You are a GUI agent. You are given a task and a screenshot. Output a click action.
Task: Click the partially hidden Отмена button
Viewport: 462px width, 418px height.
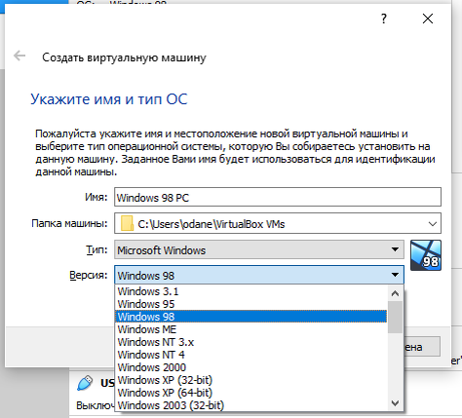tap(422, 347)
